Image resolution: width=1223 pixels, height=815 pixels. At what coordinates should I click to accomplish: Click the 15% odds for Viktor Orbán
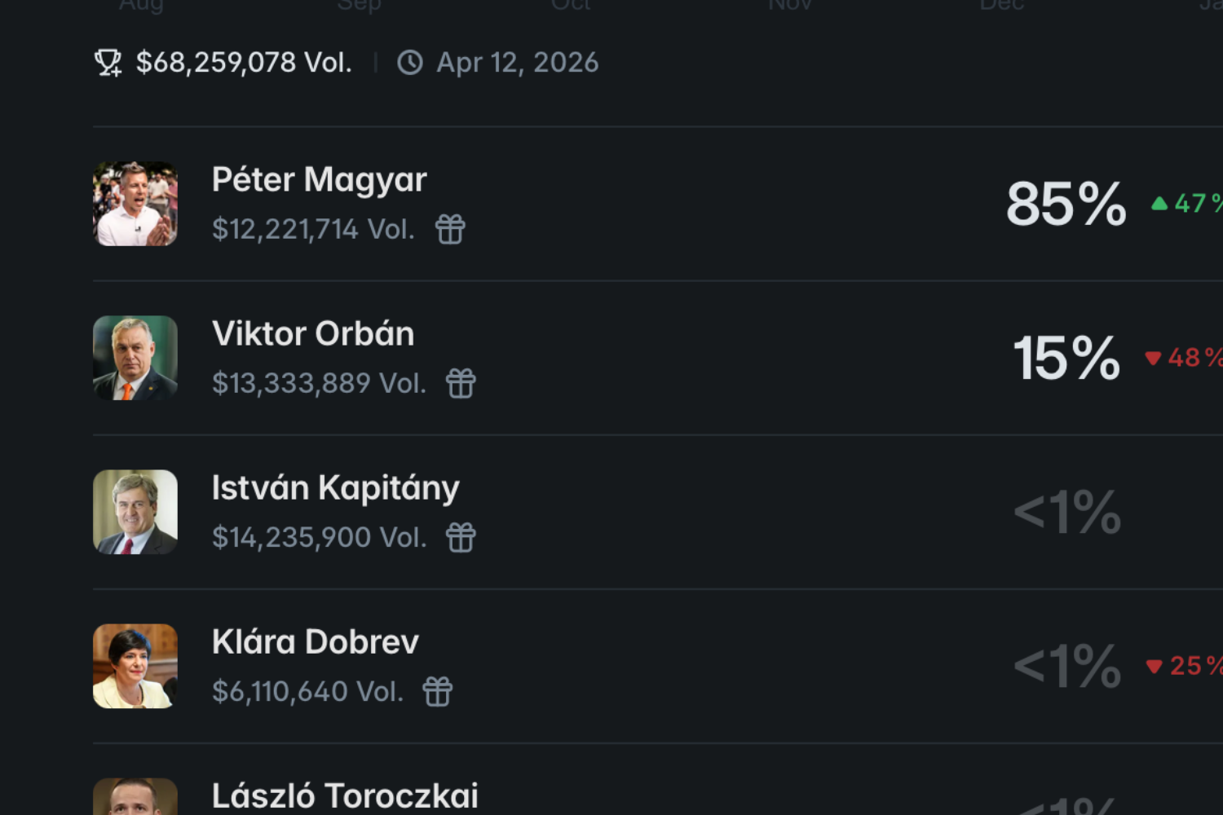tap(1066, 358)
